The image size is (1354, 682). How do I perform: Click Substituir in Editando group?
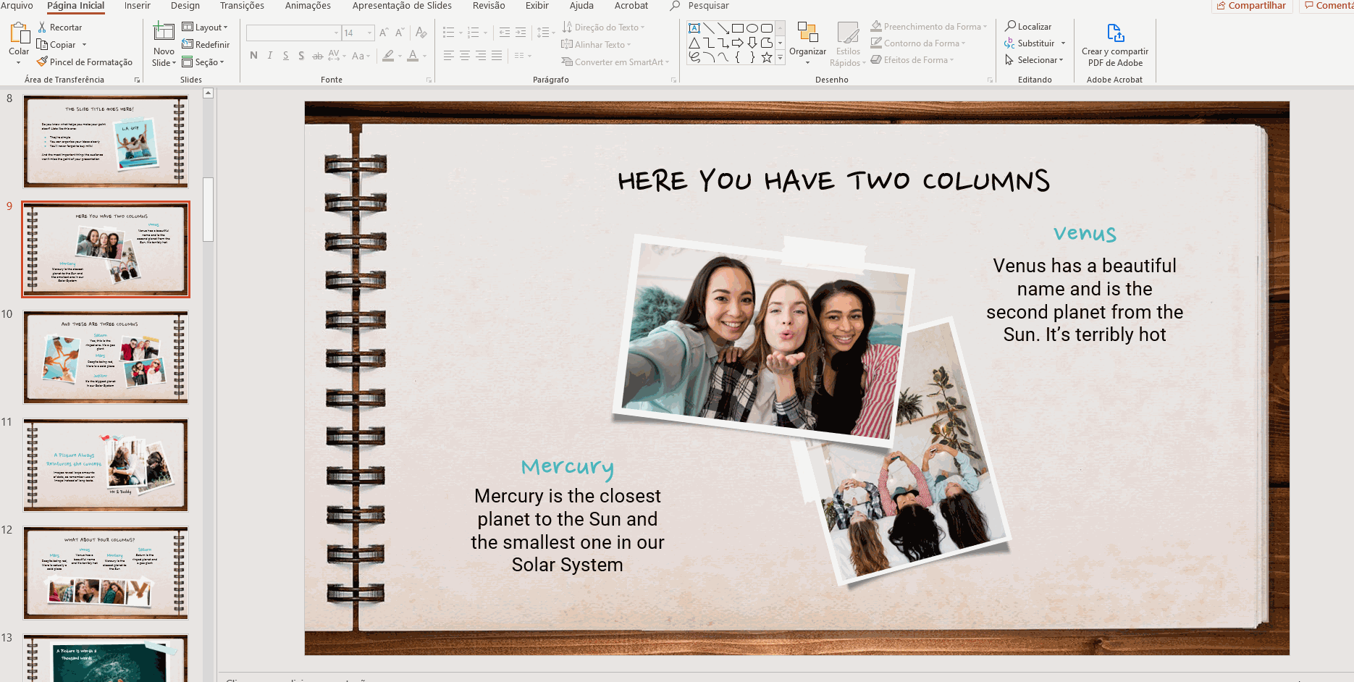pyautogui.click(x=1034, y=43)
